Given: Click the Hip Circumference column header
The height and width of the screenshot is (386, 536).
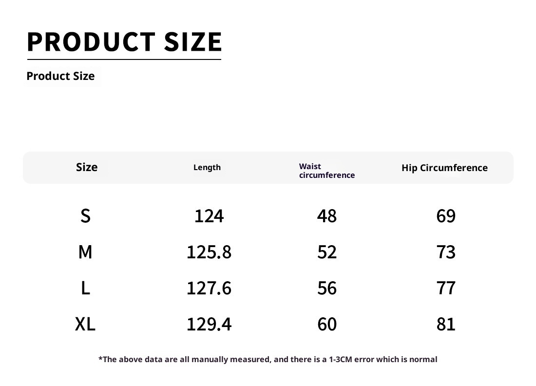Looking at the screenshot, I should pyautogui.click(x=444, y=168).
